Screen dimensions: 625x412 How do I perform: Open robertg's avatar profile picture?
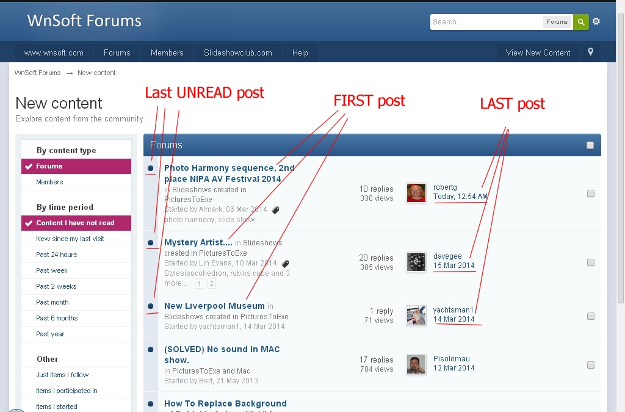[416, 193]
